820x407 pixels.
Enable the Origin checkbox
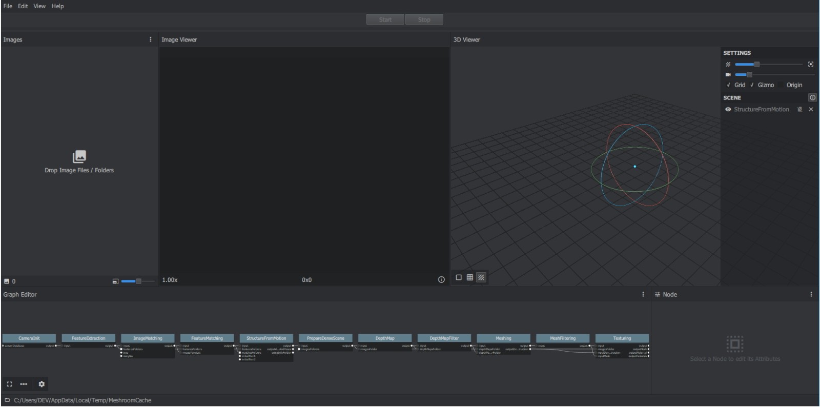781,85
